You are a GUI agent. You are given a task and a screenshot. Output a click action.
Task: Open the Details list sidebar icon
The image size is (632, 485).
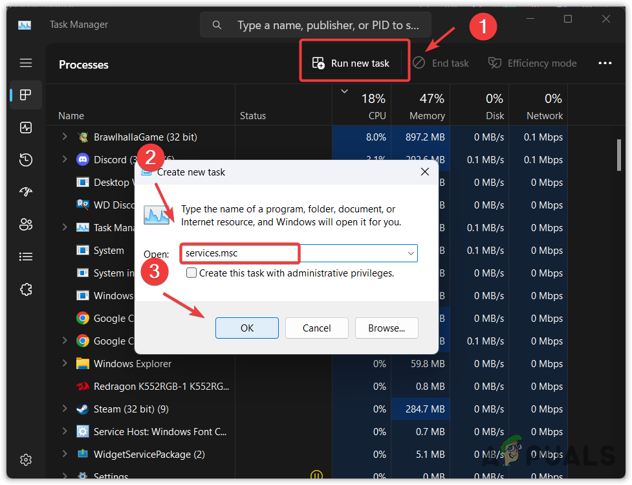26,256
